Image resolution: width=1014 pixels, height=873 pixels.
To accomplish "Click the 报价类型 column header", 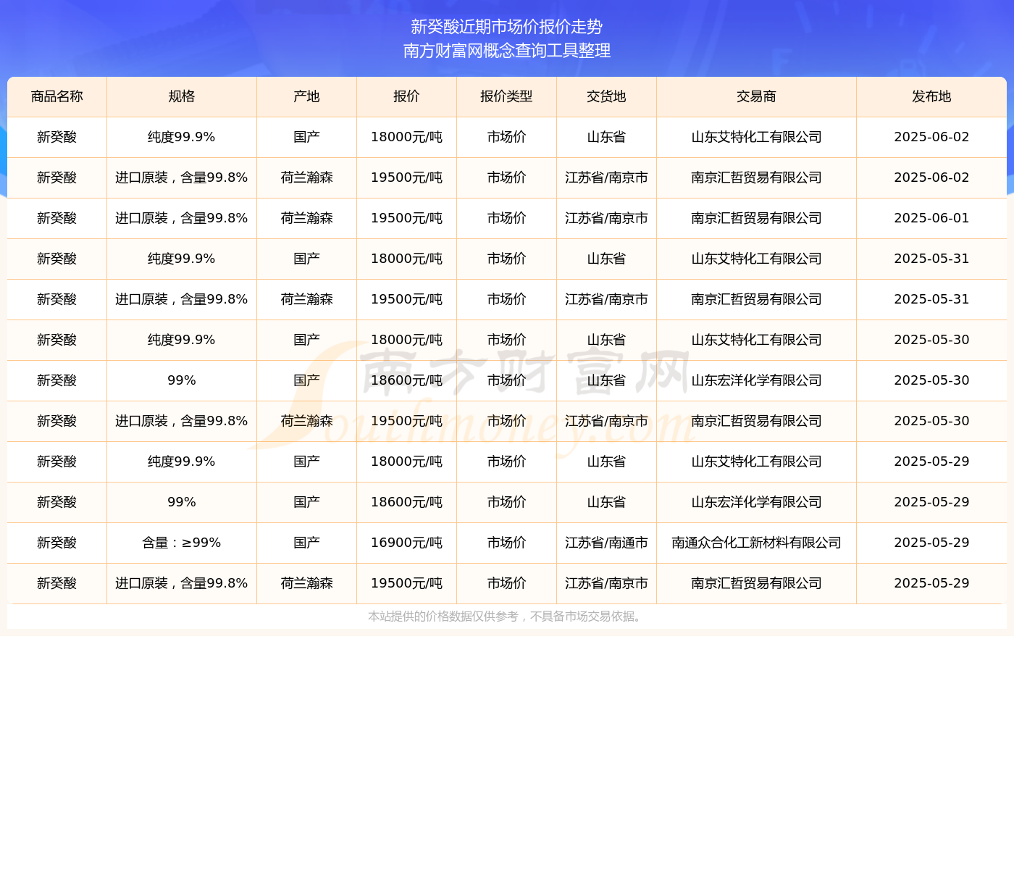I will [x=507, y=97].
